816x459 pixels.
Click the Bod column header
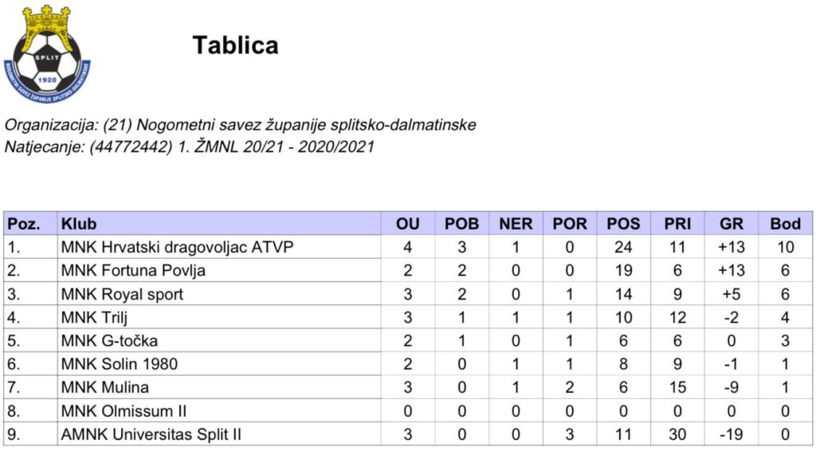click(785, 224)
